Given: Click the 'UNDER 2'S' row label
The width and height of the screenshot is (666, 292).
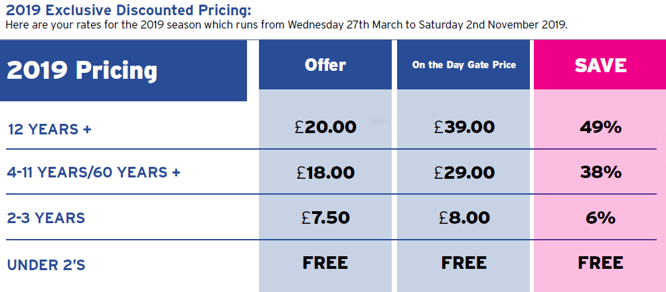Looking at the screenshot, I should point(46,265).
